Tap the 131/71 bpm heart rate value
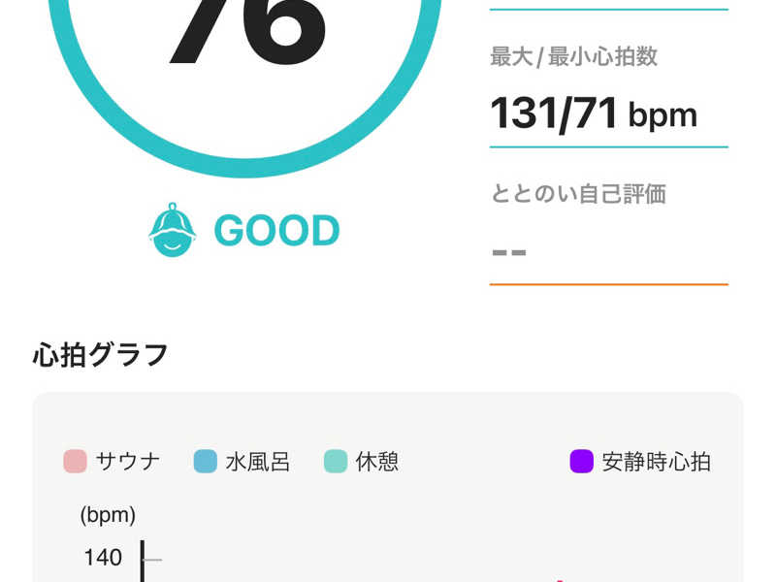 coord(594,113)
